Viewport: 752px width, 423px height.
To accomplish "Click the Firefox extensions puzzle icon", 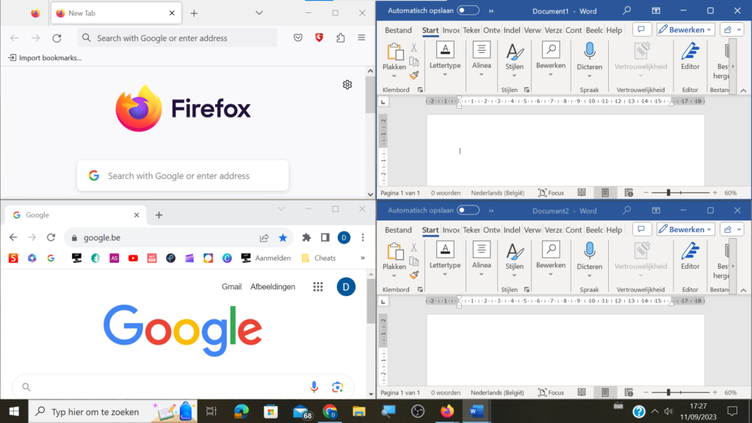I will coord(341,38).
